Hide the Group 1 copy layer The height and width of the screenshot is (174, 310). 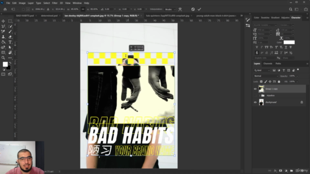click(255, 89)
